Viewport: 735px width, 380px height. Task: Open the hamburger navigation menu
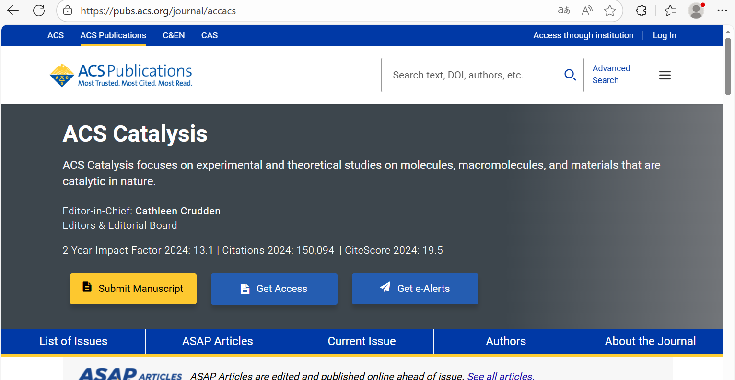click(665, 75)
